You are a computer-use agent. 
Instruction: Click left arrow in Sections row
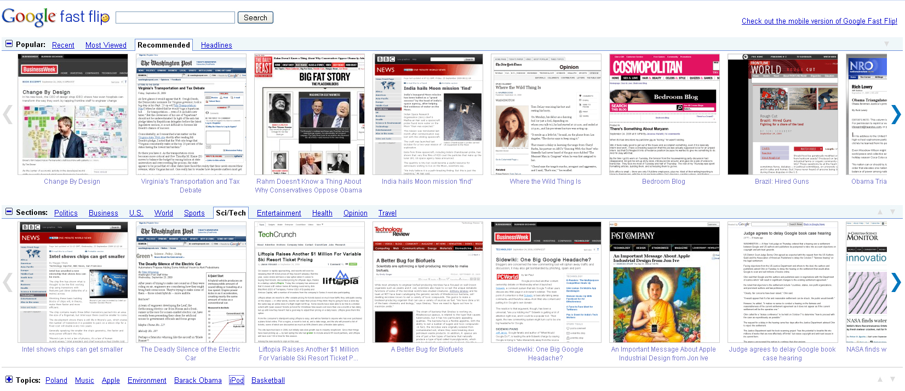point(8,282)
